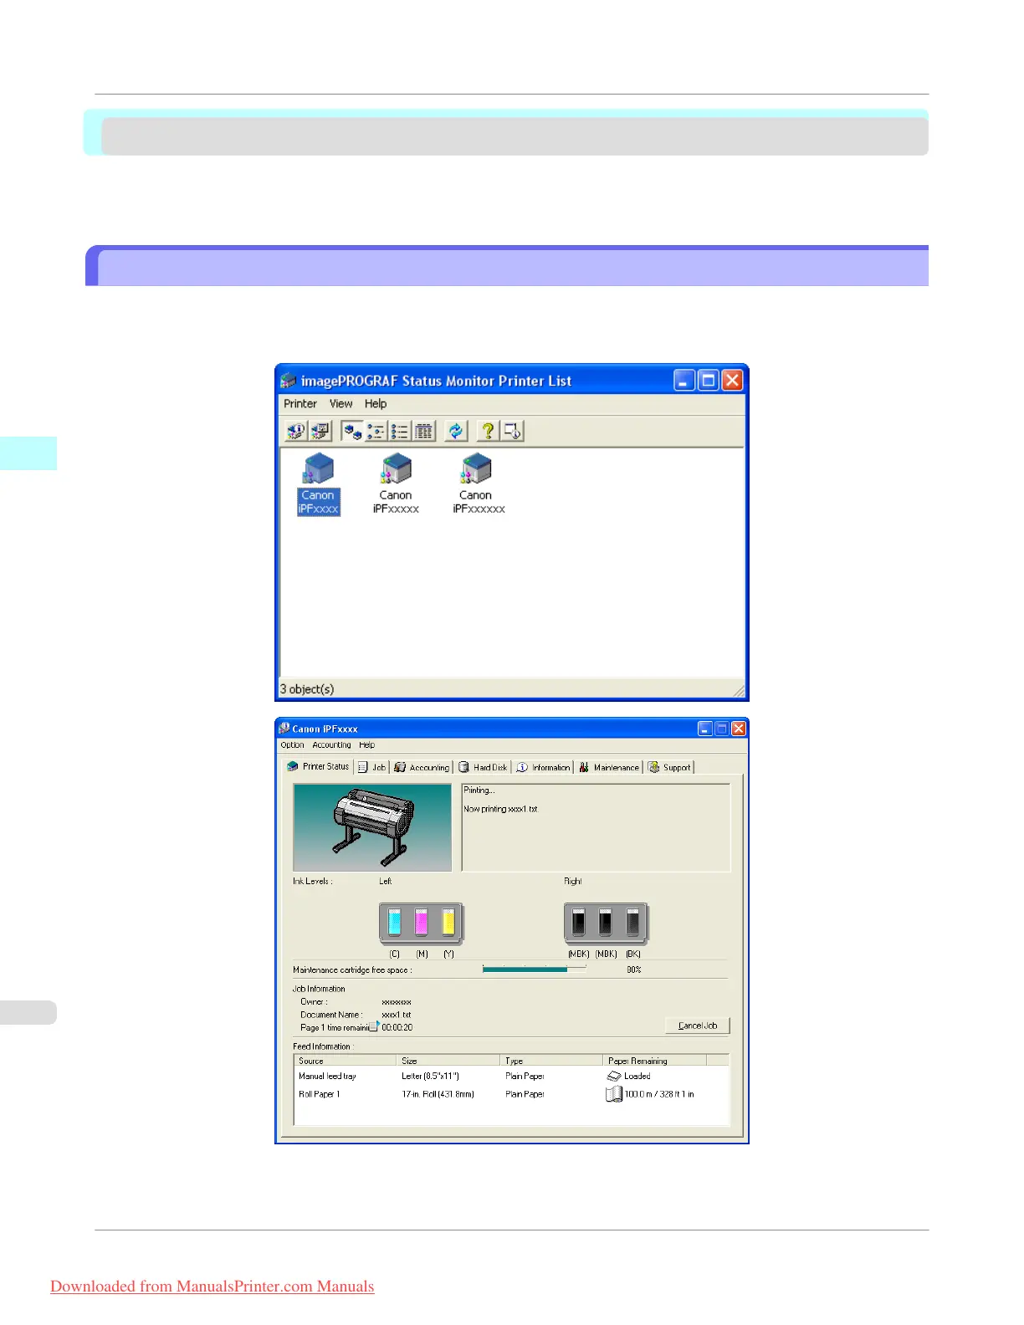The height and width of the screenshot is (1325, 1024).
Task: Click the 'Letter (8.5"x11")' size cell
Action: point(430,1077)
